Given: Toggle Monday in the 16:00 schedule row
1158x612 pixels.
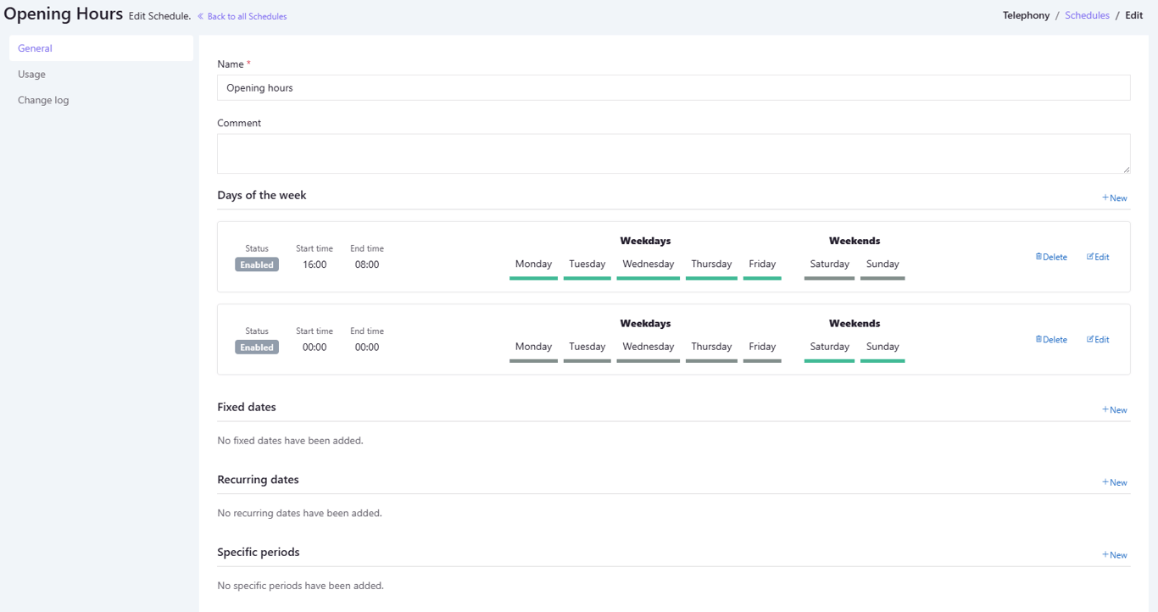Looking at the screenshot, I should tap(533, 264).
